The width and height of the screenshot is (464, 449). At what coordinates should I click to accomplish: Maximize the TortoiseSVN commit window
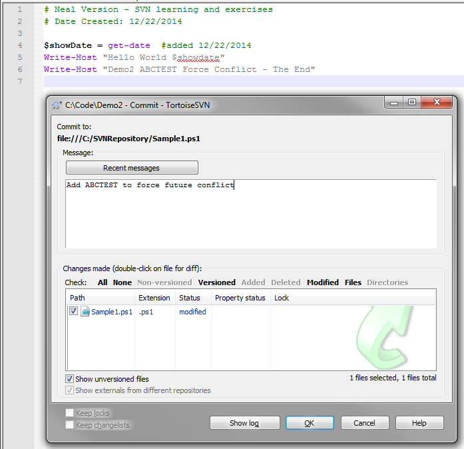click(411, 103)
